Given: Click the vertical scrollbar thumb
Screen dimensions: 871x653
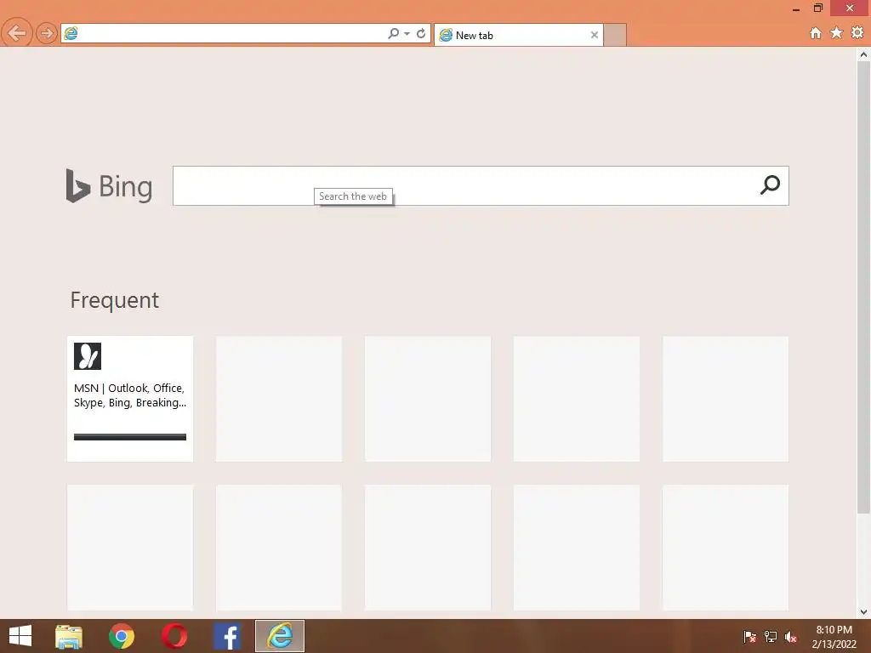Looking at the screenshot, I should click(x=863, y=287).
